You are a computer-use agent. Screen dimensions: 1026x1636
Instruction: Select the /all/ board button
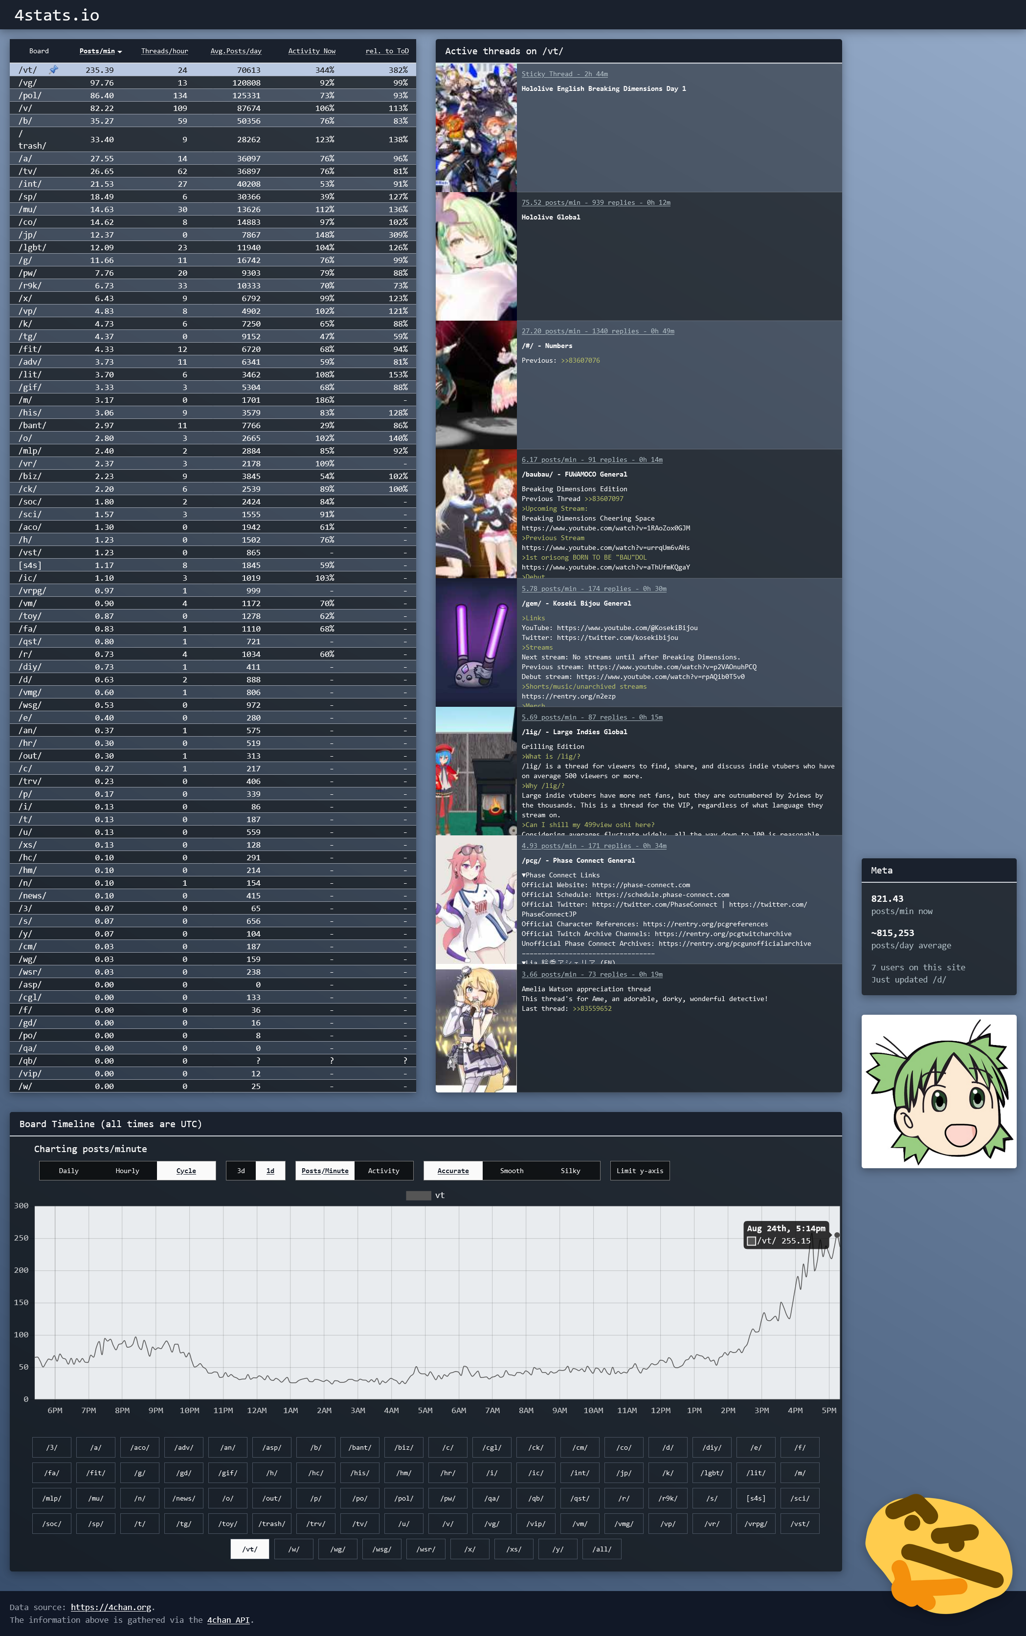tap(601, 1549)
